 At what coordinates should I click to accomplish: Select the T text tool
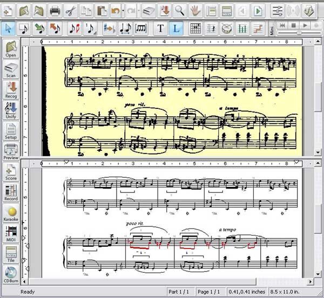click(160, 28)
